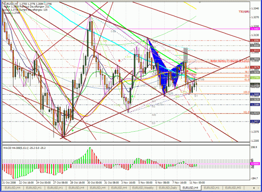
Task: Click the S3 pivot label
Action: (153, 123)
